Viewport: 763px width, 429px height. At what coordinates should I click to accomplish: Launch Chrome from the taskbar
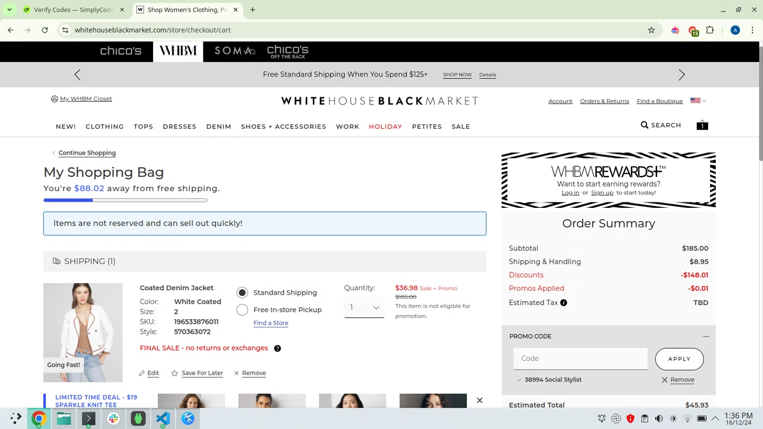tap(39, 418)
